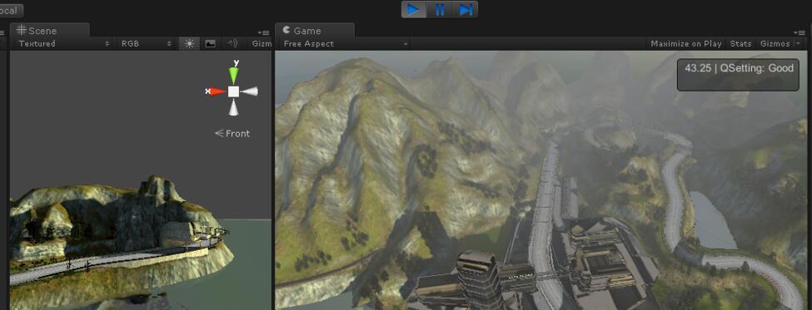
Task: Show the Stats overlay
Action: point(740,44)
